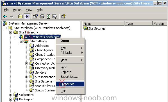
Task: Choose Help from the context menu
Action: (x=70, y=91)
